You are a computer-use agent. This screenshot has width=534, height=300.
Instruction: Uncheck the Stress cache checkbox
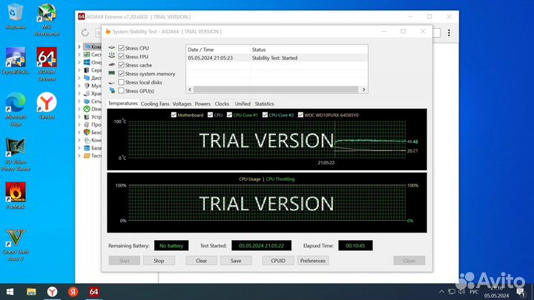tap(121, 65)
